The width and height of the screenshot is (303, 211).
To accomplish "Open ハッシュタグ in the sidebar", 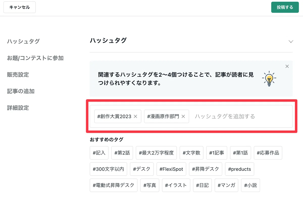I will point(23,41).
